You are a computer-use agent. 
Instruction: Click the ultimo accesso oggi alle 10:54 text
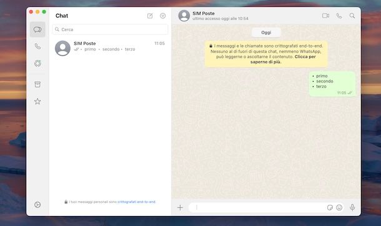click(220, 19)
